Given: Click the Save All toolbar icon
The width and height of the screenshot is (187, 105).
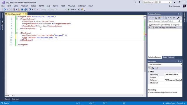Looking at the screenshot, I should point(25,9).
